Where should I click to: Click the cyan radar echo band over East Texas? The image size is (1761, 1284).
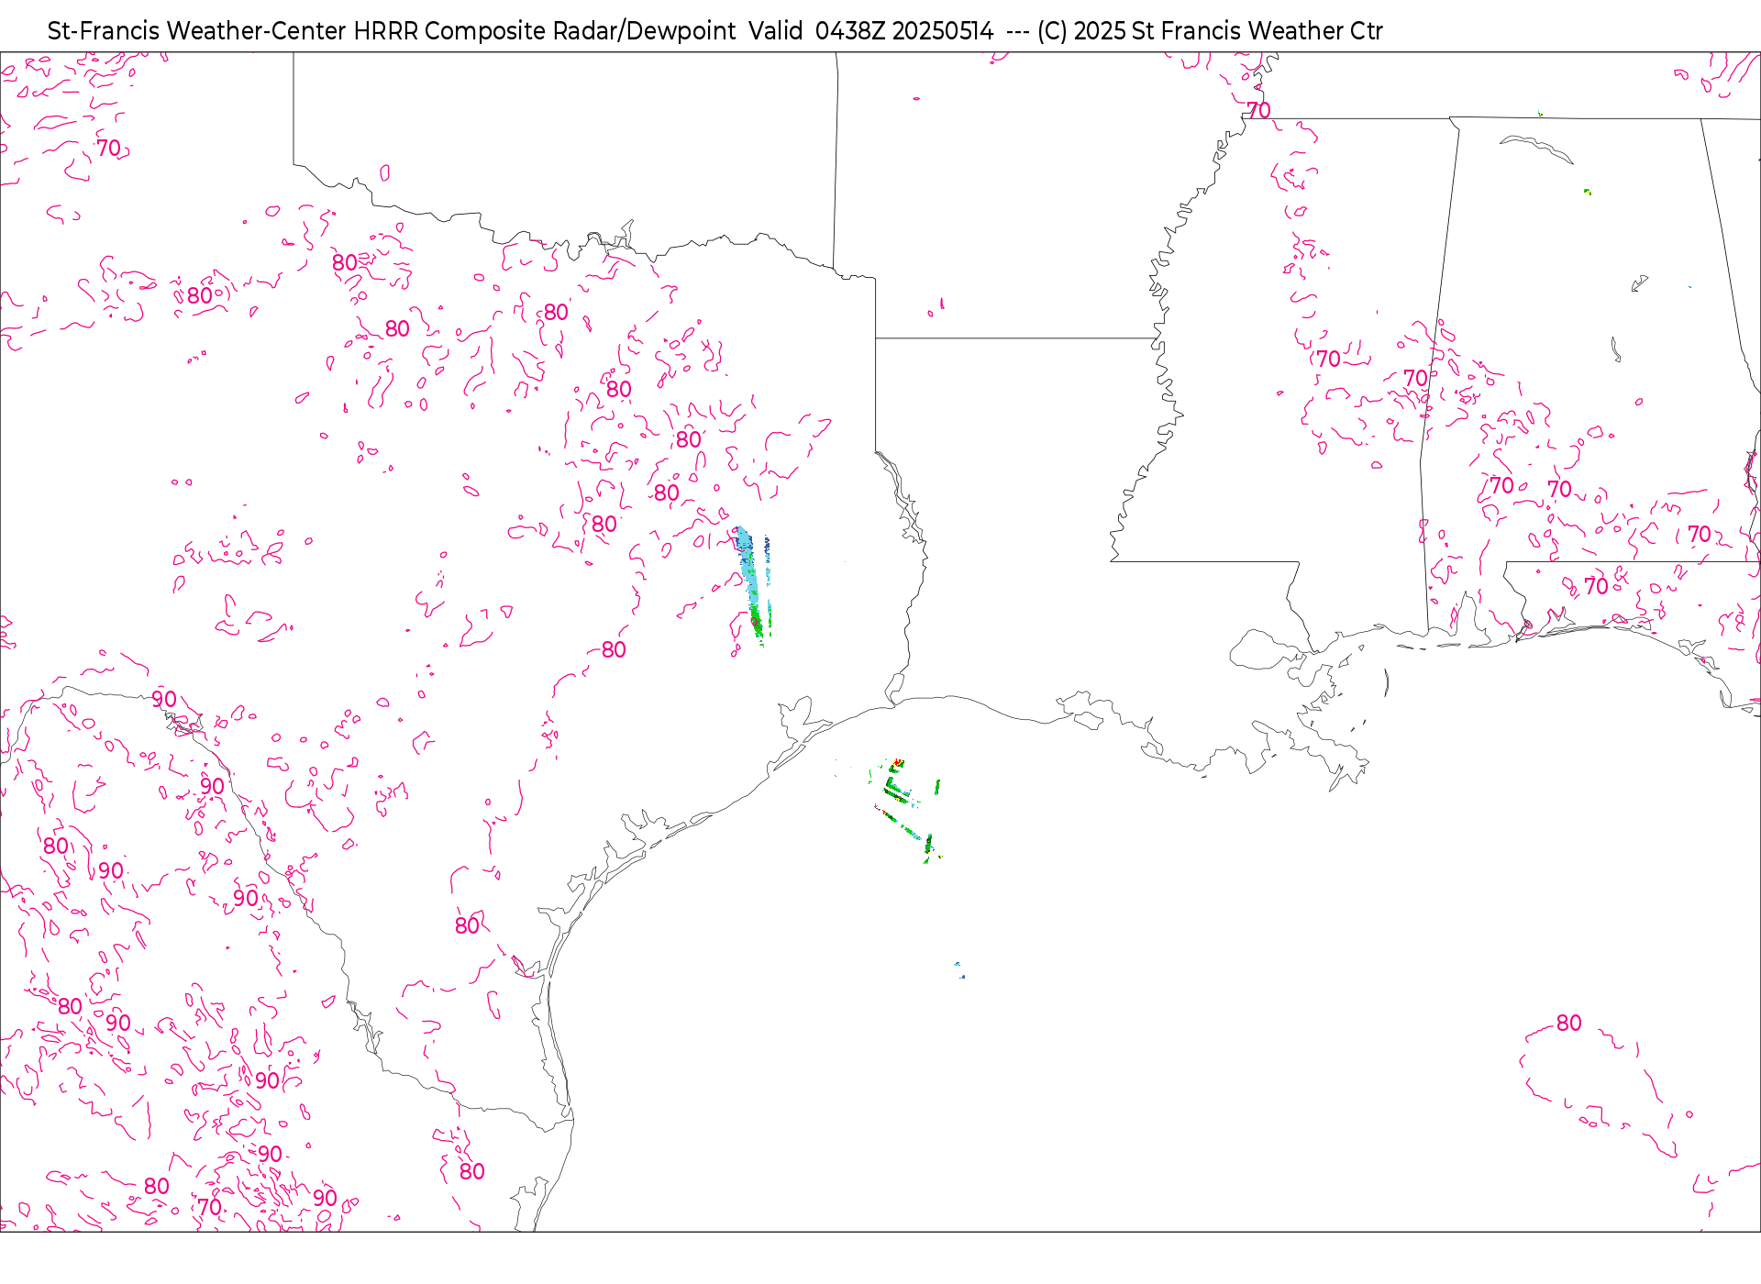(x=751, y=584)
